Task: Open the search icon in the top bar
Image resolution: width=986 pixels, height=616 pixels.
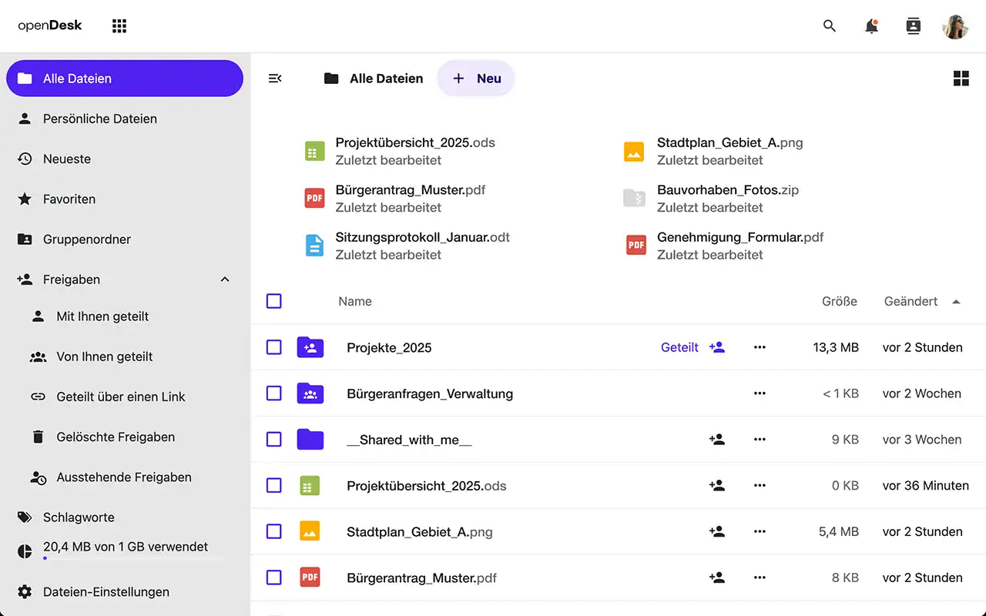Action: [830, 25]
